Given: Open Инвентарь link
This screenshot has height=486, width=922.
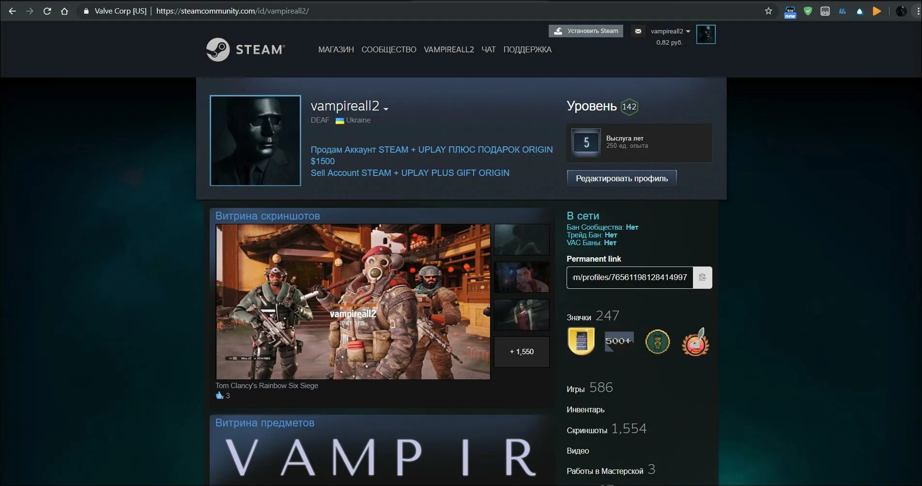Looking at the screenshot, I should coord(585,409).
